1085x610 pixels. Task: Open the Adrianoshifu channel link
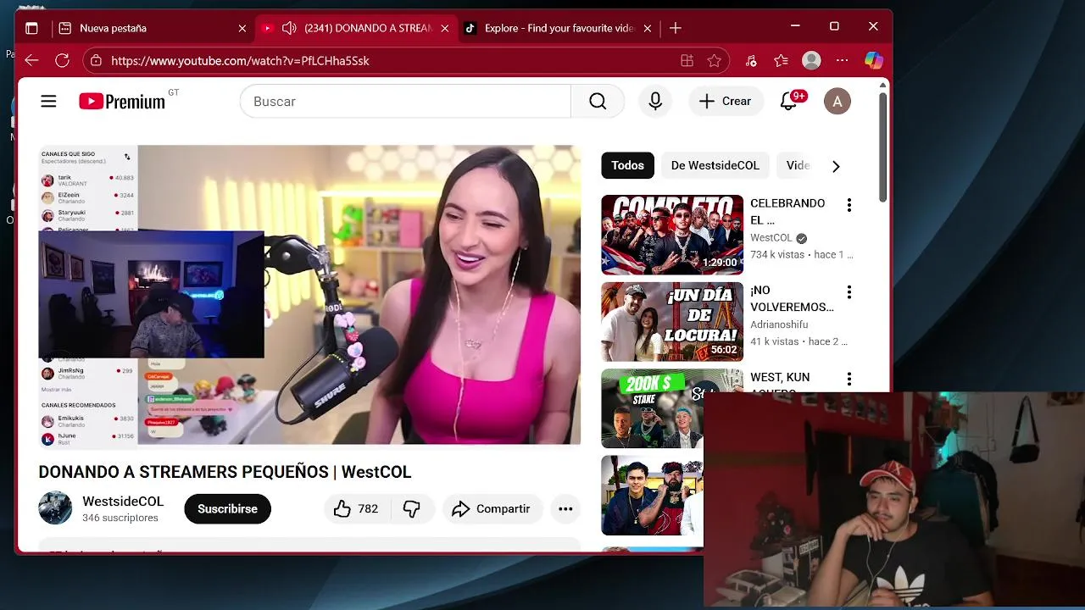click(x=779, y=324)
